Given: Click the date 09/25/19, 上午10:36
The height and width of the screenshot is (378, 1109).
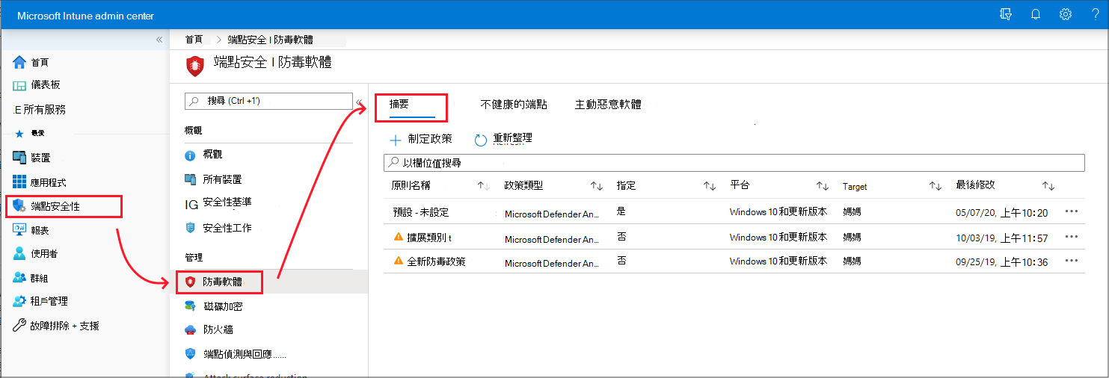Looking at the screenshot, I should click(x=1001, y=261).
